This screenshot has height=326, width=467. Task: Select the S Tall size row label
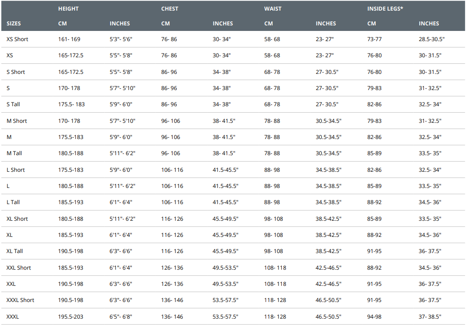click(13, 104)
